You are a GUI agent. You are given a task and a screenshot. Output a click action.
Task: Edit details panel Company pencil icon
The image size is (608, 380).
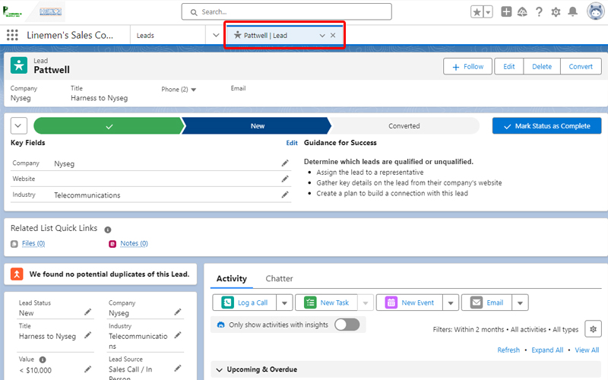click(x=178, y=312)
